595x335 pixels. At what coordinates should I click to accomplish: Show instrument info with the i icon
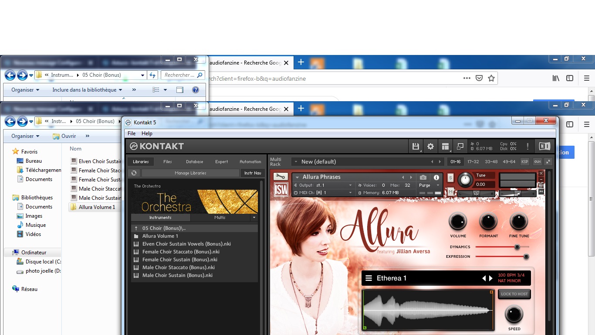click(x=436, y=178)
